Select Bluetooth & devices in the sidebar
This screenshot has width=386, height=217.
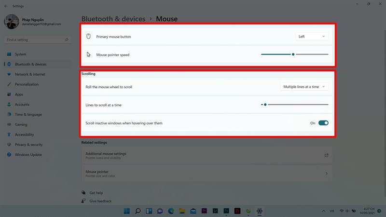coord(38,64)
